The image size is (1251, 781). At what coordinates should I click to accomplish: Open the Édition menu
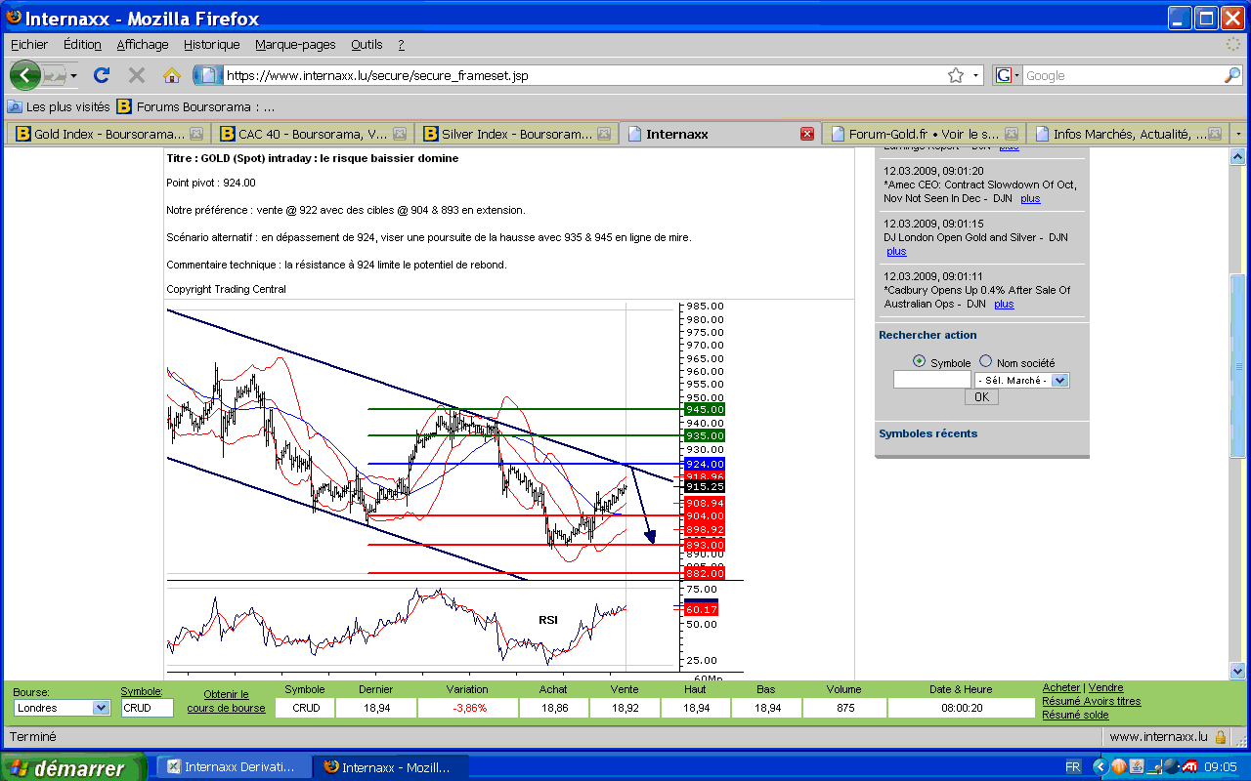coord(82,45)
